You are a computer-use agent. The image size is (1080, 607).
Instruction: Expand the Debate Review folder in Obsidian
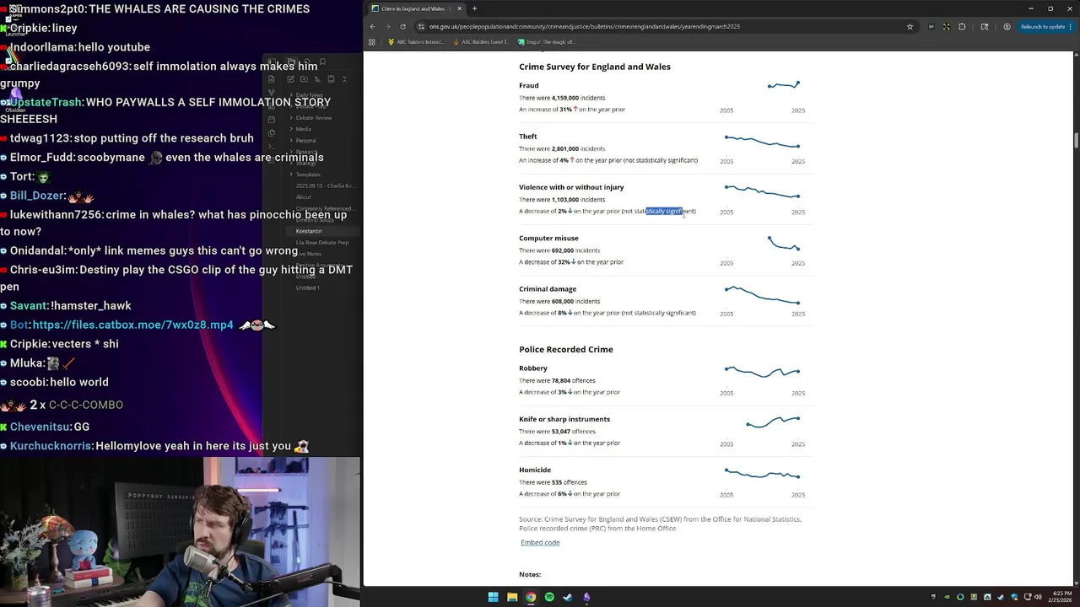[313, 118]
